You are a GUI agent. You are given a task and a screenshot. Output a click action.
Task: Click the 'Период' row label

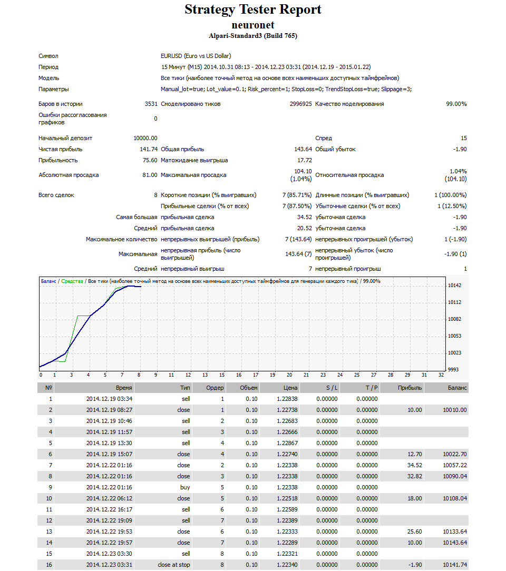(48, 67)
